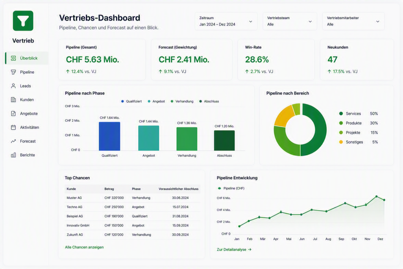Click the Alle Chancen anzeigen link
The height and width of the screenshot is (269, 403).
coord(84,247)
